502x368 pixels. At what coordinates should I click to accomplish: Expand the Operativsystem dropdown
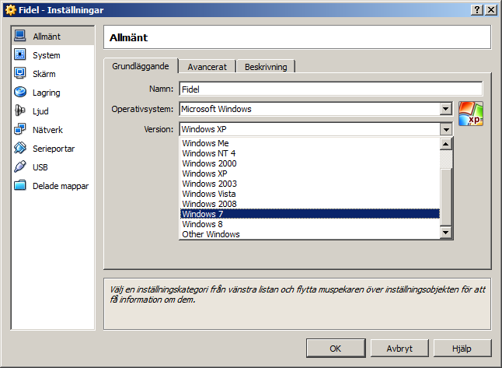[445, 110]
